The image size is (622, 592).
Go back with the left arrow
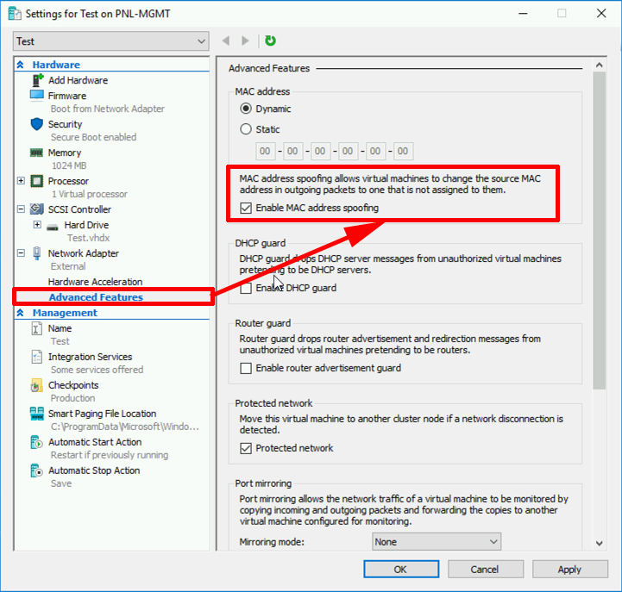click(x=226, y=41)
